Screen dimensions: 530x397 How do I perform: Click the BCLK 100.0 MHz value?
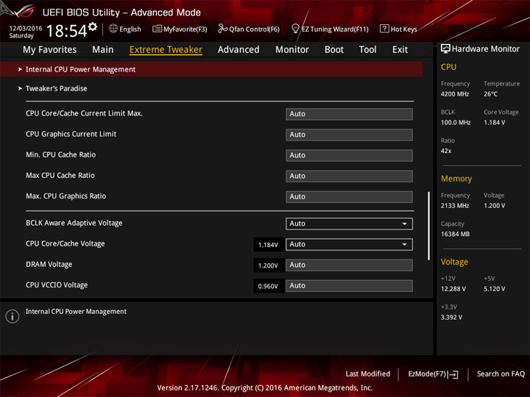click(x=456, y=122)
